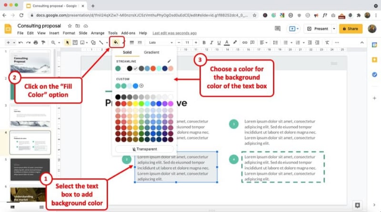Screen dimensions: 381x212
Task: Click the yellow Share button
Action: tap(351, 28)
